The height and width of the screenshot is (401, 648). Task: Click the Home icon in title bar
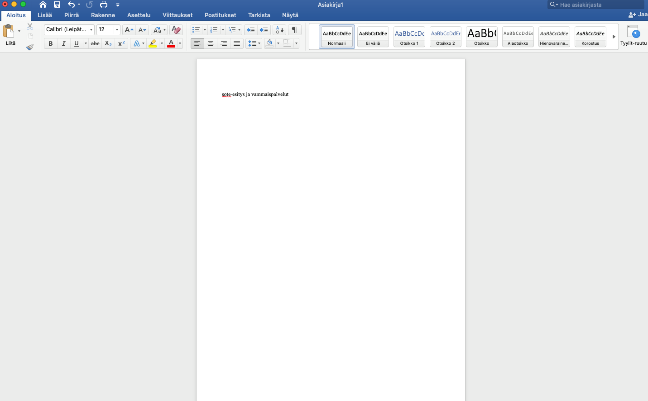point(43,5)
